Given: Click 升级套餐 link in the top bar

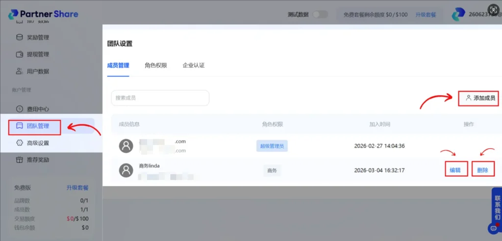Looking at the screenshot, I should (x=426, y=15).
